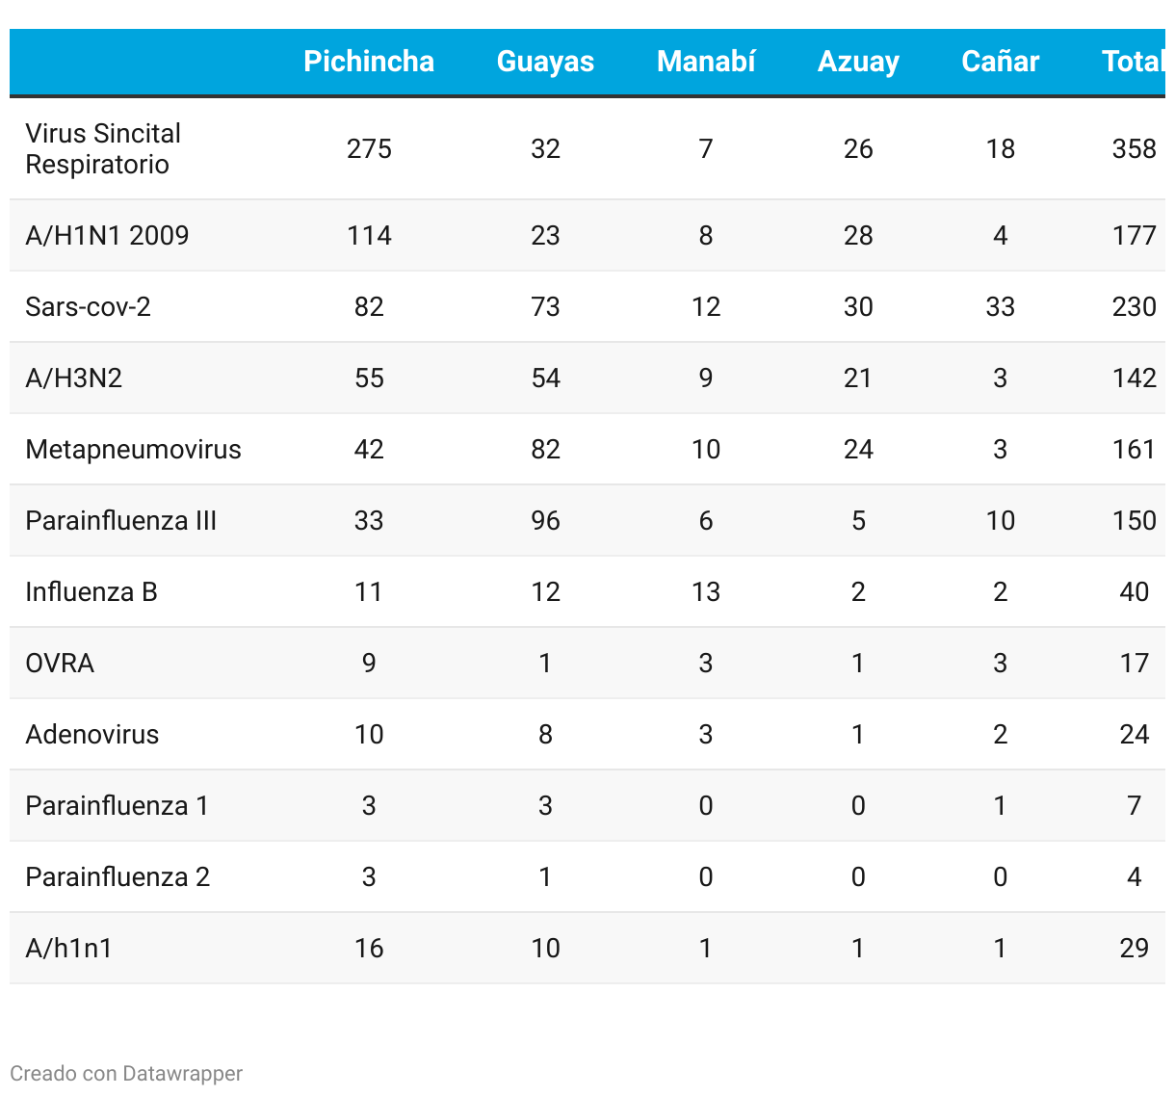Click the Azuay column header
This screenshot has width=1175, height=1096.
(858, 62)
